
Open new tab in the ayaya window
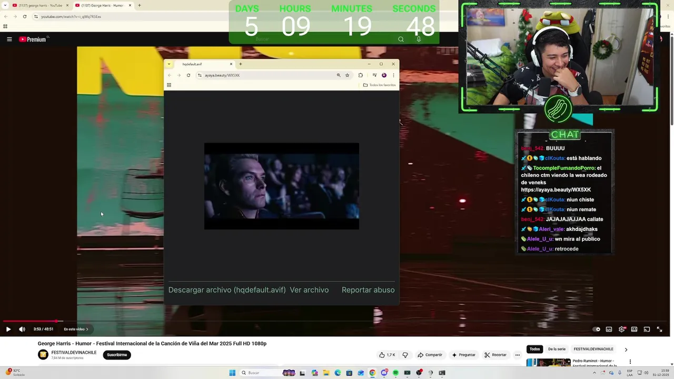coord(241,64)
